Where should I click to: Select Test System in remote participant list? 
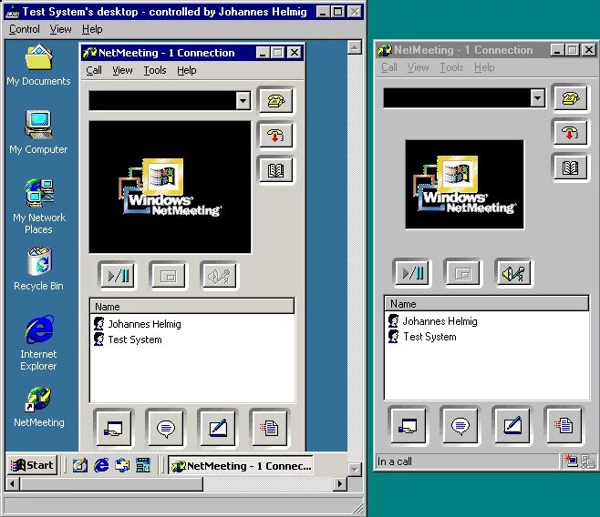(x=128, y=340)
